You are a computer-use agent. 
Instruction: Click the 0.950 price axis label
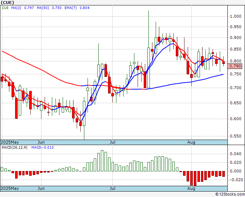(x=236, y=27)
